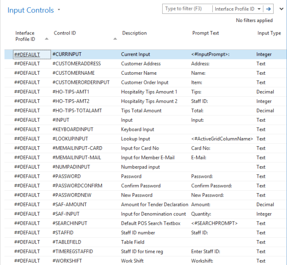Screen dimensions: 287x265
Task: Click the #HO-TIPS-AMT1 control ID cell
Action: 71,92
